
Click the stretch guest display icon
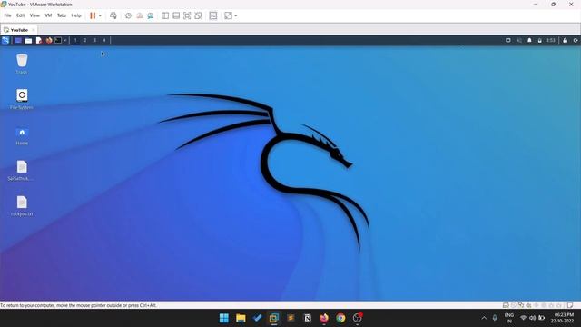click(228, 15)
